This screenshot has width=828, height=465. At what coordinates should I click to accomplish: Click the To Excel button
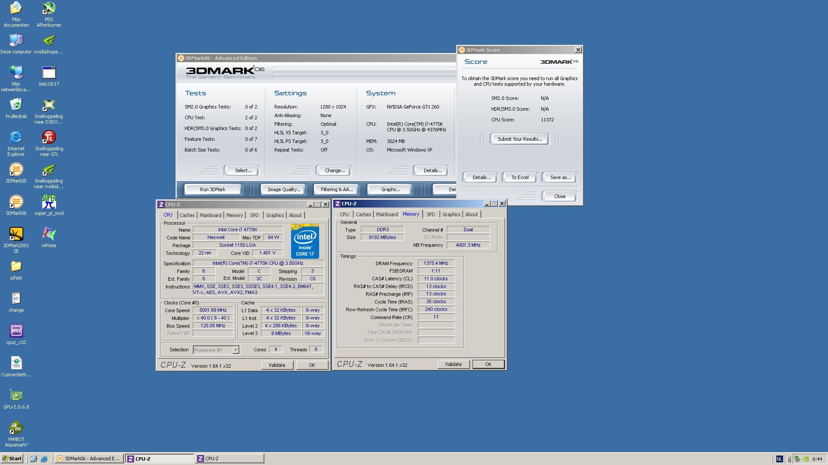click(x=520, y=177)
